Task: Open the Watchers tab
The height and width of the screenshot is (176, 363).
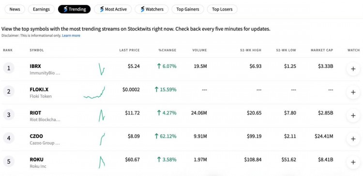Action: tap(151, 9)
